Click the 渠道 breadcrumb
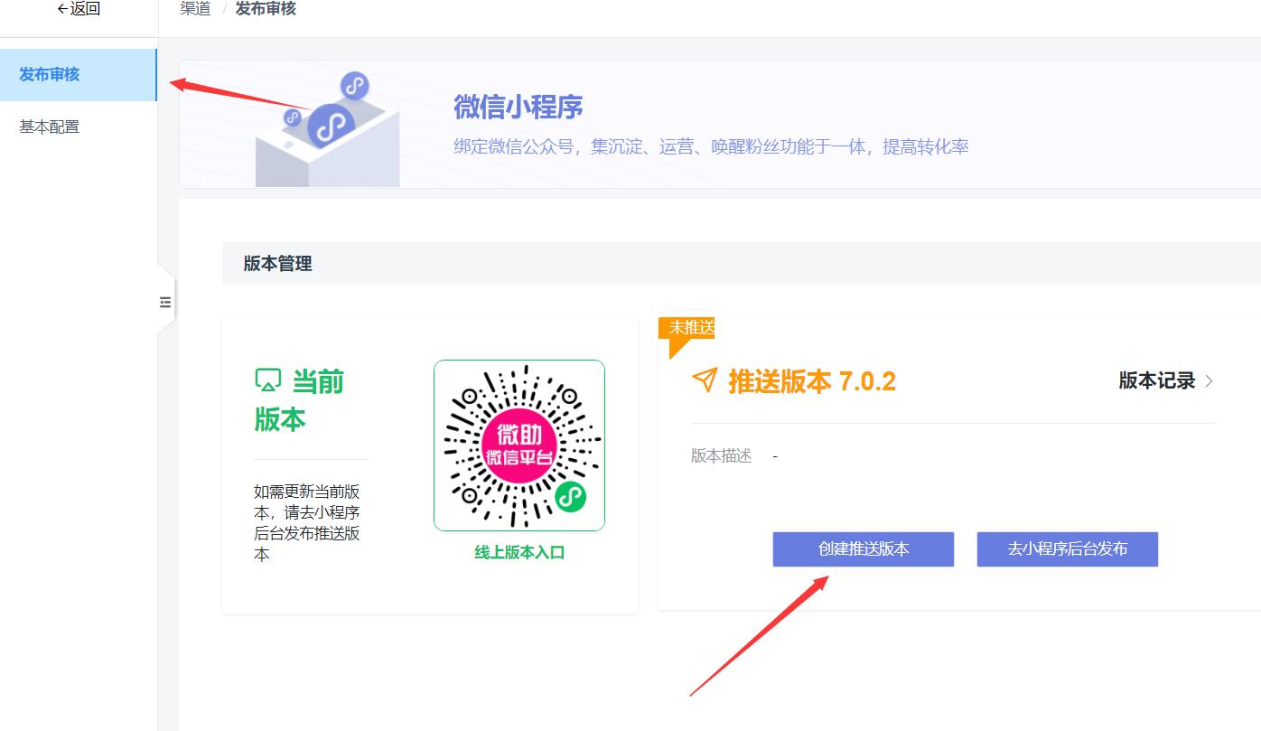Image resolution: width=1261 pixels, height=731 pixels. pyautogui.click(x=195, y=9)
